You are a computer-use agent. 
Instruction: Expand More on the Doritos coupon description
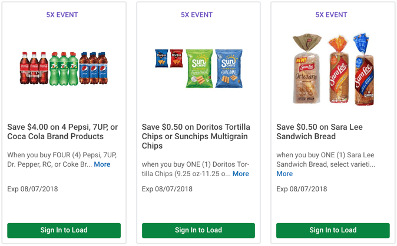tap(240, 174)
